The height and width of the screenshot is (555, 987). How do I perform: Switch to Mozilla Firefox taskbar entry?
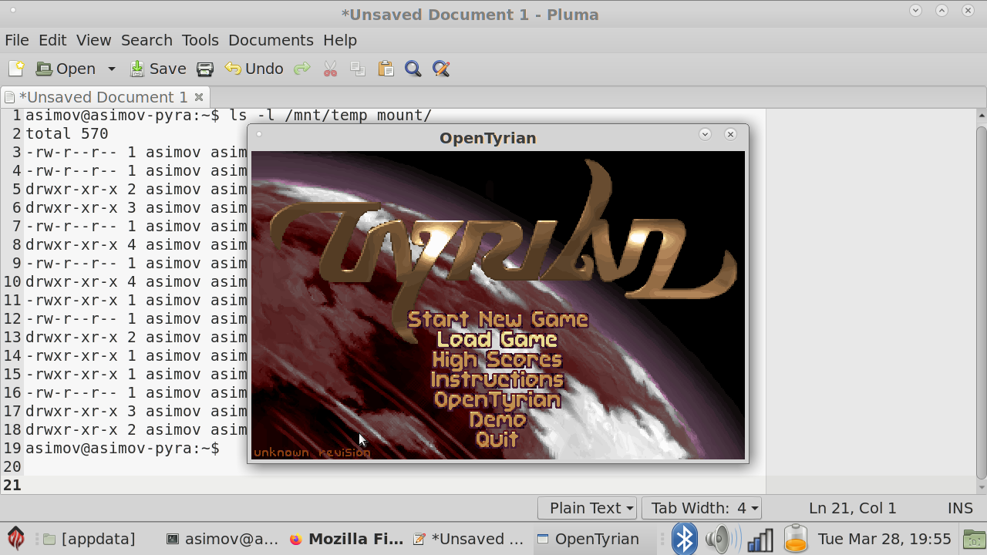click(x=346, y=539)
